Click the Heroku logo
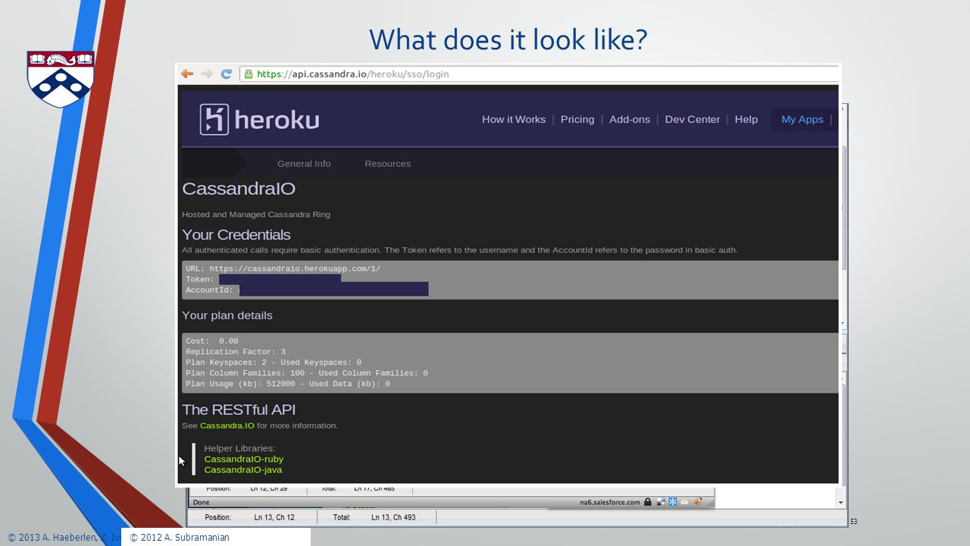This screenshot has width=970, height=546. pyautogui.click(x=259, y=120)
